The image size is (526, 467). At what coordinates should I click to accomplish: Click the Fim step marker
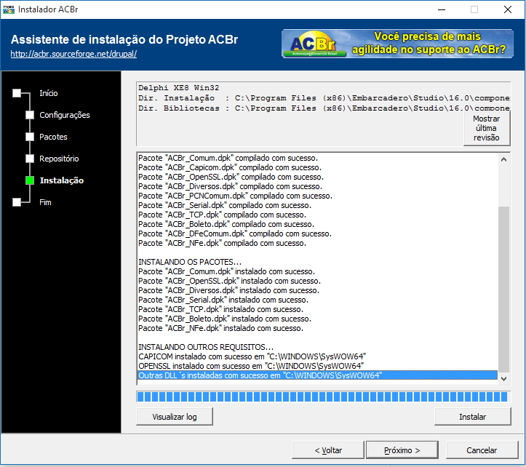(17, 202)
